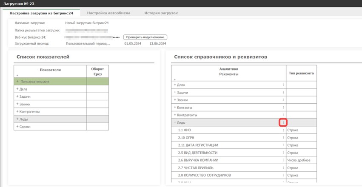Click Оборот cell for Сделки indicator row
The image size is (362, 187).
tap(97, 127)
